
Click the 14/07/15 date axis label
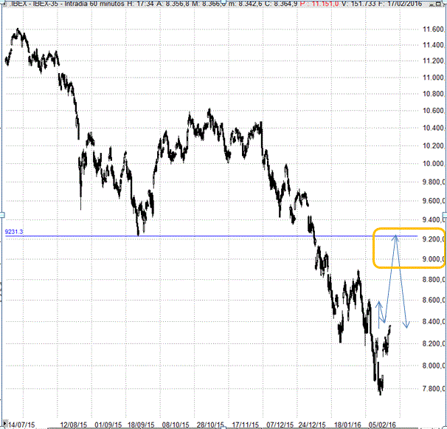click(21, 425)
